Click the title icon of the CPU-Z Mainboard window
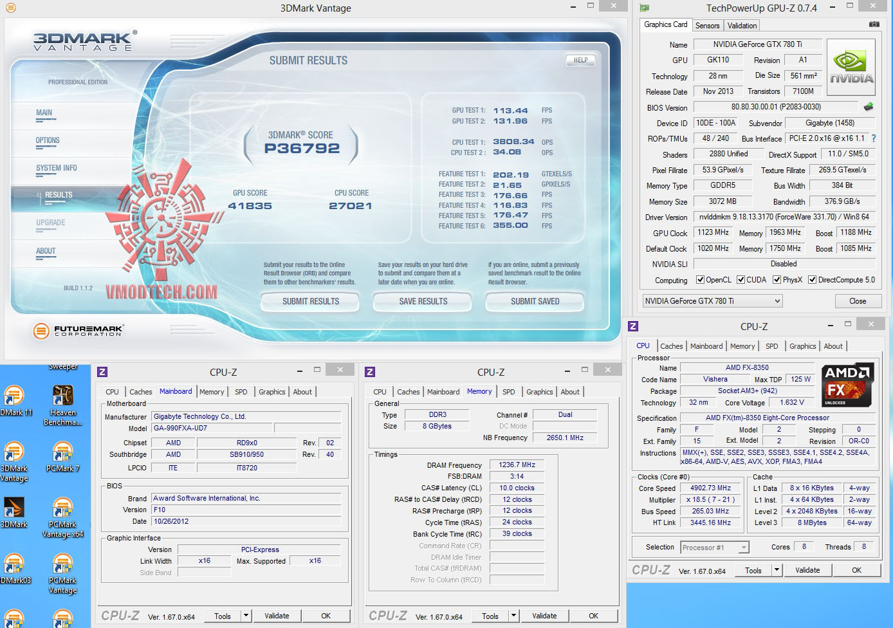The height and width of the screenshot is (628, 893). click(x=102, y=372)
